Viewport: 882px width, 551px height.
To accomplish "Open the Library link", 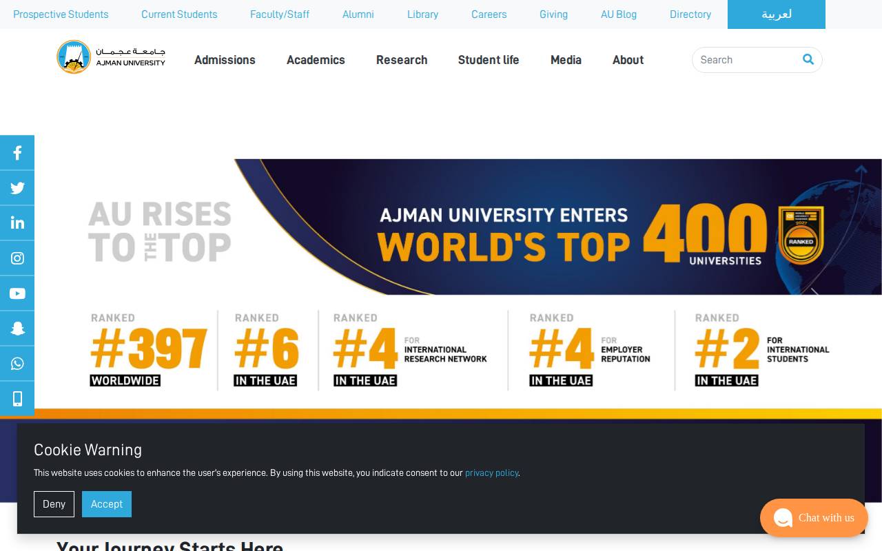I will [422, 14].
